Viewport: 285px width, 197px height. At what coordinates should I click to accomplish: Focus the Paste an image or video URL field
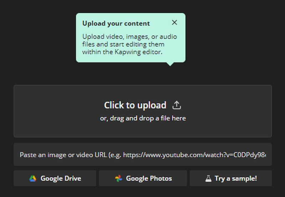pyautogui.click(x=143, y=155)
